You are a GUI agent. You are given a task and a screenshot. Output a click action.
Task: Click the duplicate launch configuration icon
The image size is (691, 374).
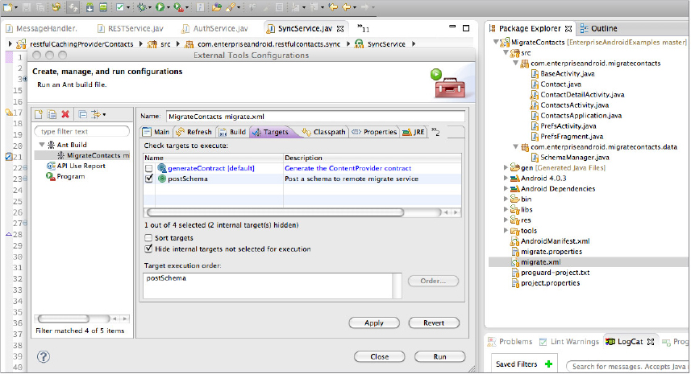51,115
